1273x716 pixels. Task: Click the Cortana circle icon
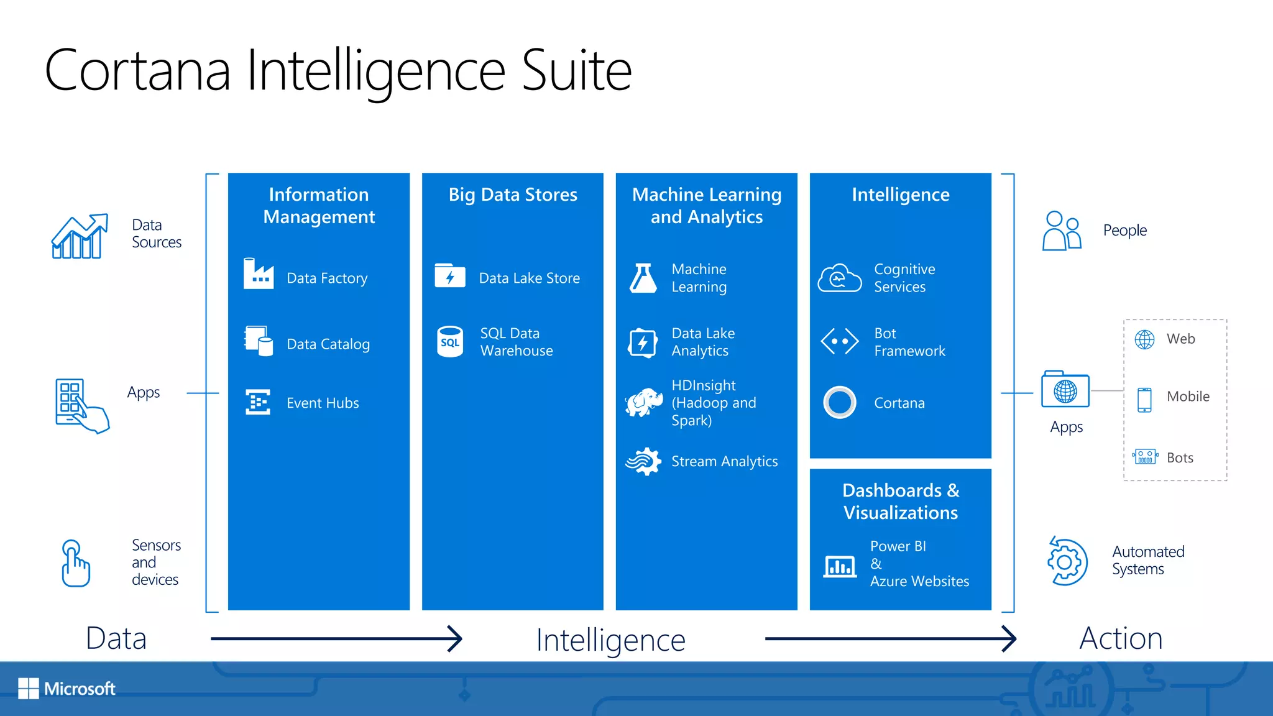pyautogui.click(x=840, y=402)
